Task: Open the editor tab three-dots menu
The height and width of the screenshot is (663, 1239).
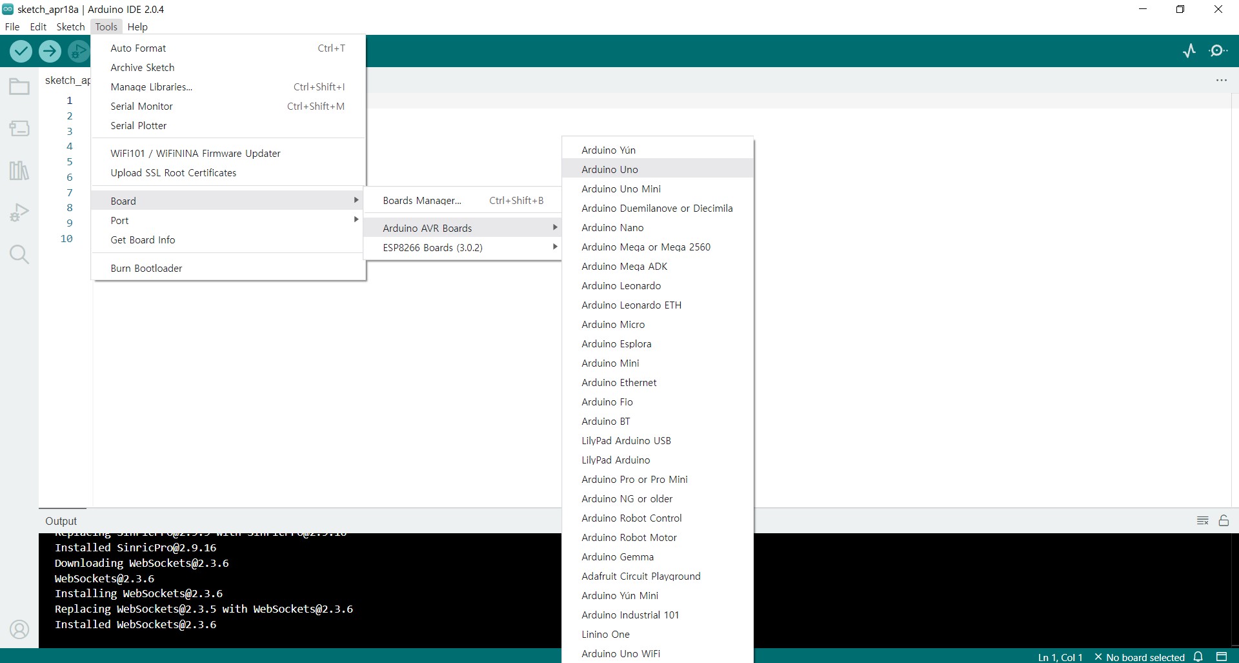Action: coord(1222,80)
